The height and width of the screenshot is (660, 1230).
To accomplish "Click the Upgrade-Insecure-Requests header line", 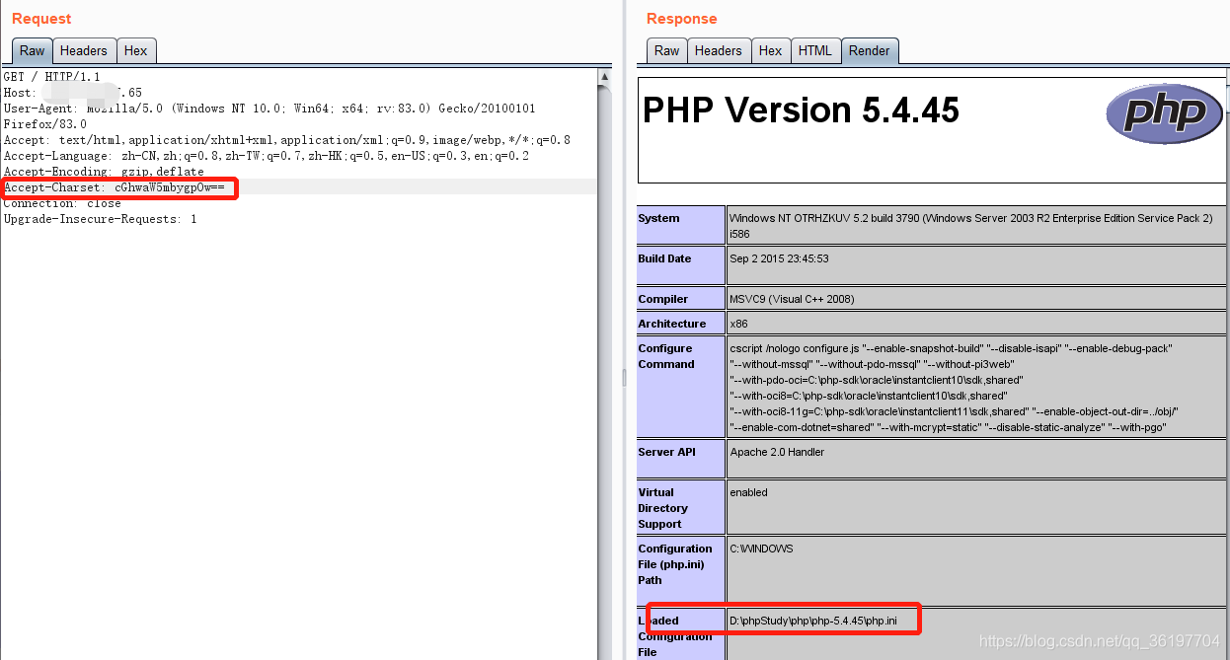I will 100,219.
